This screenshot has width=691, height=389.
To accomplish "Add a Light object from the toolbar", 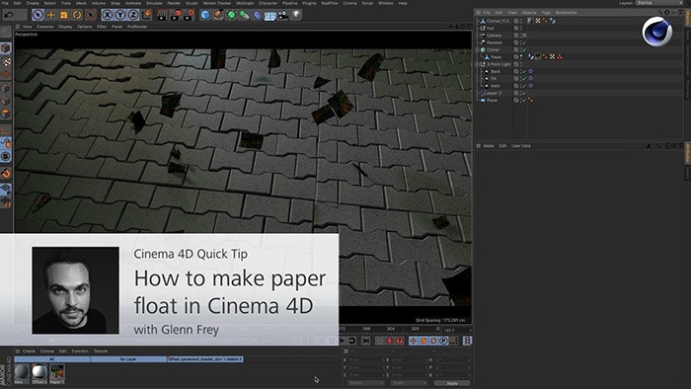I will [x=296, y=15].
